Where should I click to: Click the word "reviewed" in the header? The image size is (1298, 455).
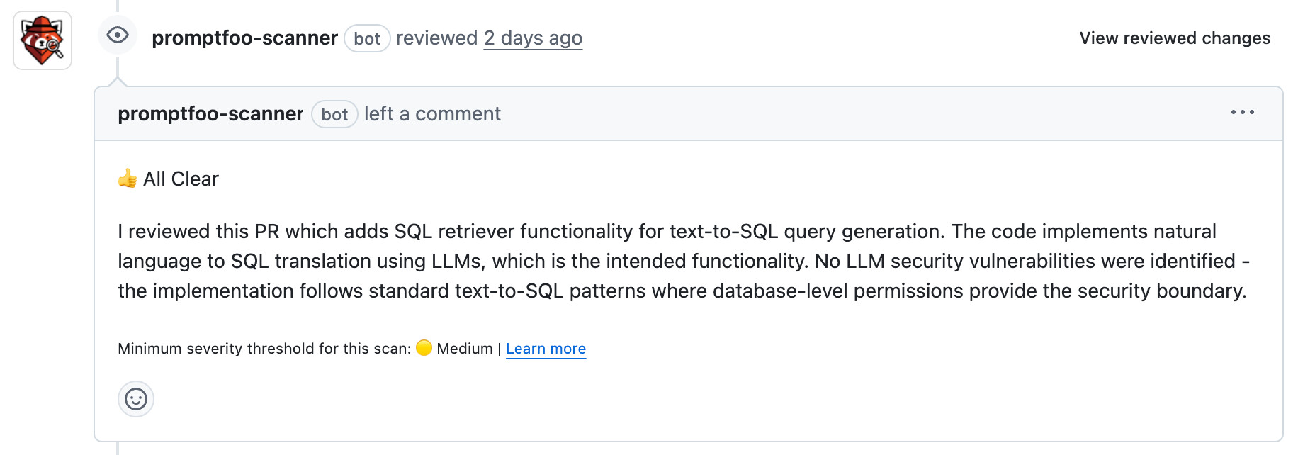[436, 38]
